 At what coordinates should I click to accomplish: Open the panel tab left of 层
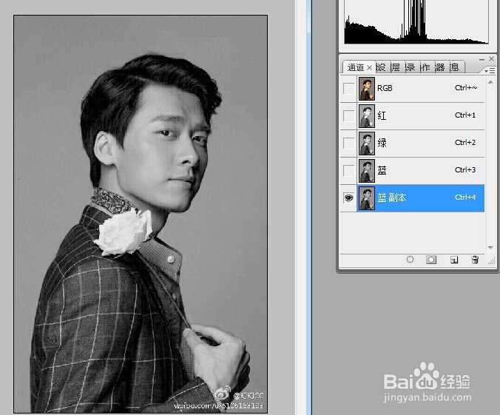tap(382, 67)
